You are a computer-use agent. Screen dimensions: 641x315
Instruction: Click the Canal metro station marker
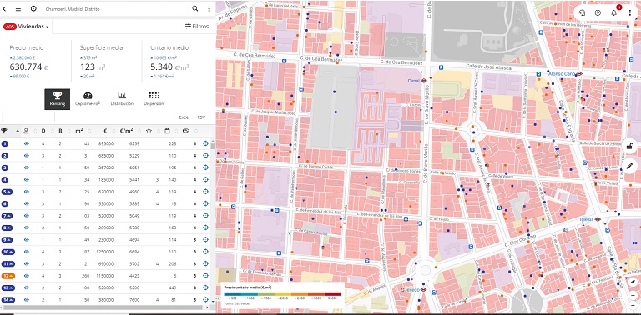(424, 81)
